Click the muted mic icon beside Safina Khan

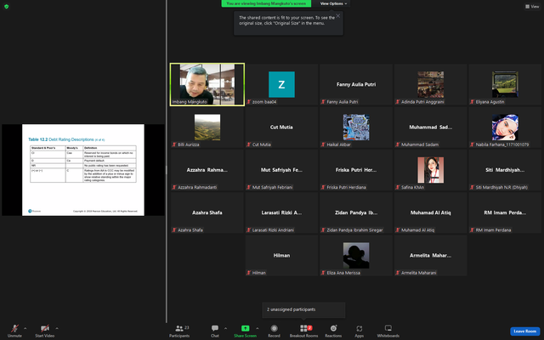[x=398, y=187]
